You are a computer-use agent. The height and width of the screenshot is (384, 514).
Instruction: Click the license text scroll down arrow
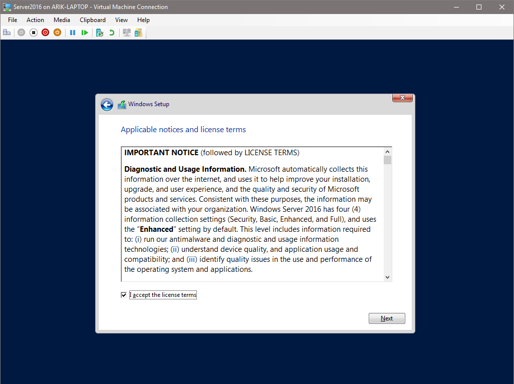[387, 277]
